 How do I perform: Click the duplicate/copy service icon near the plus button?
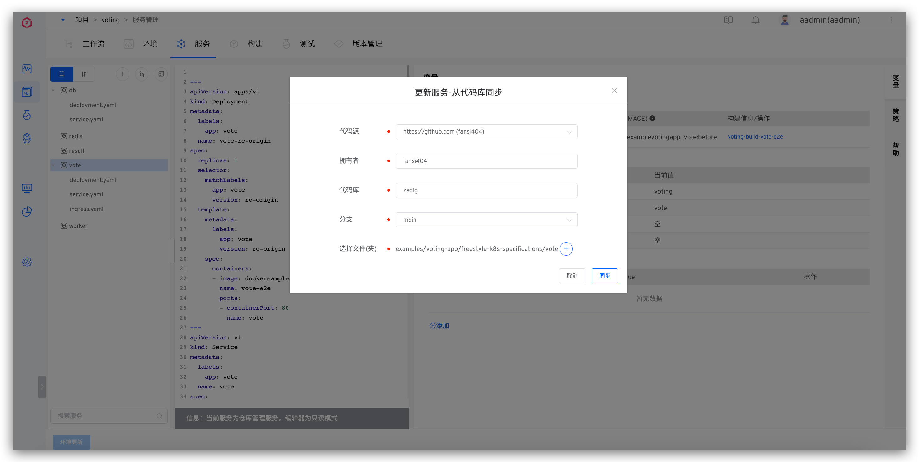161,74
